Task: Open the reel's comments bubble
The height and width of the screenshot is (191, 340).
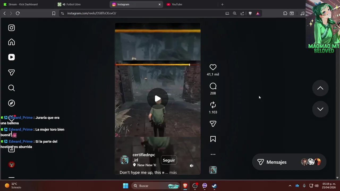Action: click(213, 86)
